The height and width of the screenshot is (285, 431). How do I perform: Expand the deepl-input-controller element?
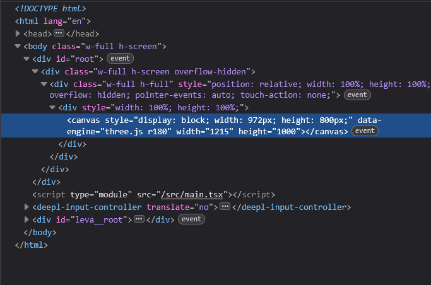[27, 207]
